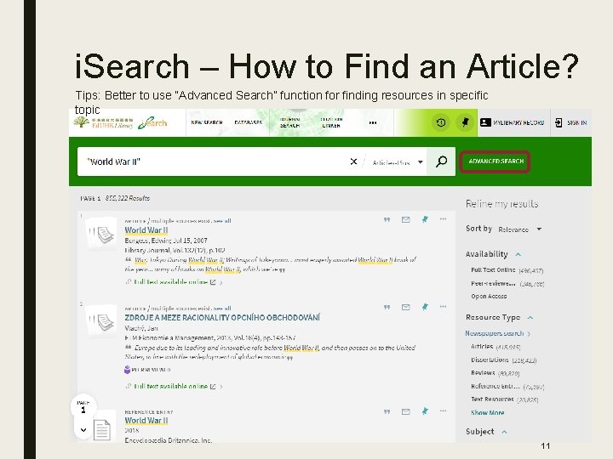Click See all sources link on first result
Screen dimensions: 613x459
[222, 221]
